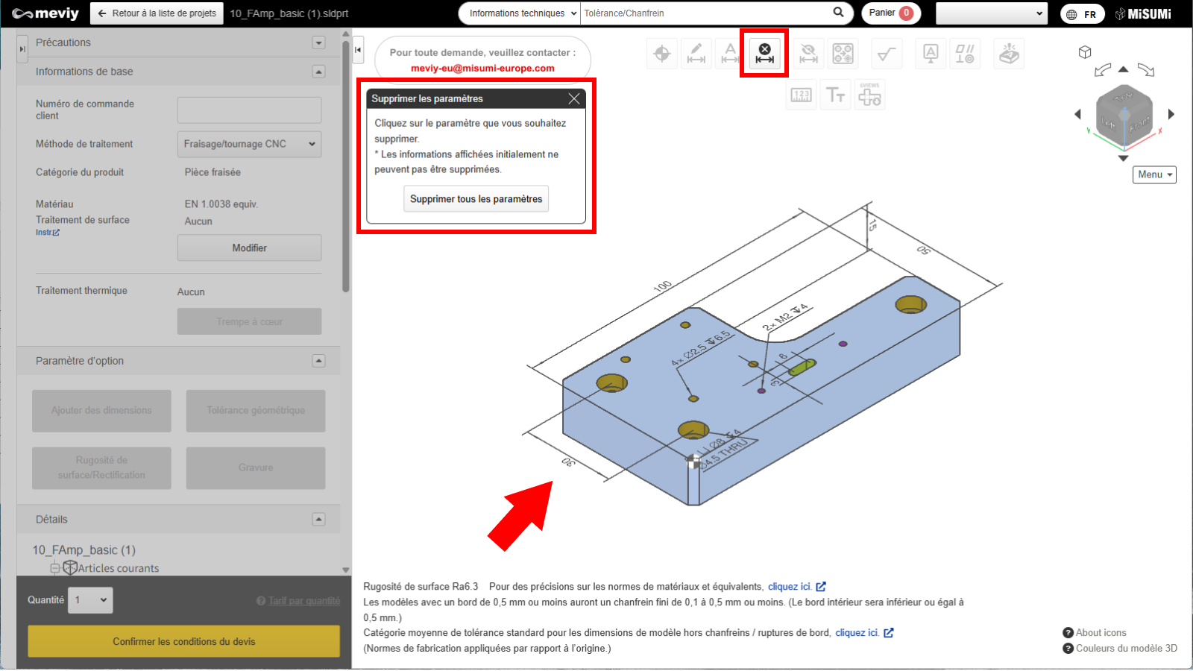Rotate view counterclockwise with curved arrow
This screenshot has height=671, width=1193.
pyautogui.click(x=1102, y=70)
